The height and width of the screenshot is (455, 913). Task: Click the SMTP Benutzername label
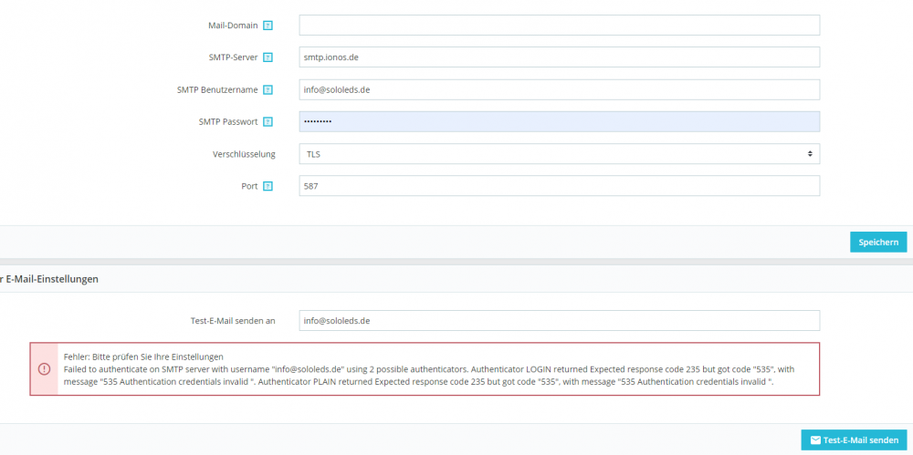[217, 90]
